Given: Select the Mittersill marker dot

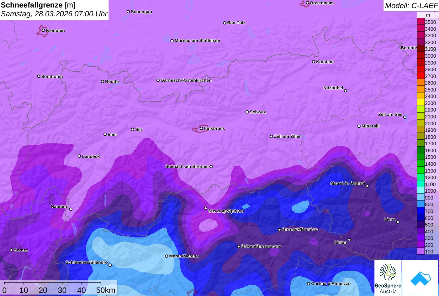Looking at the screenshot, I should (x=359, y=126).
